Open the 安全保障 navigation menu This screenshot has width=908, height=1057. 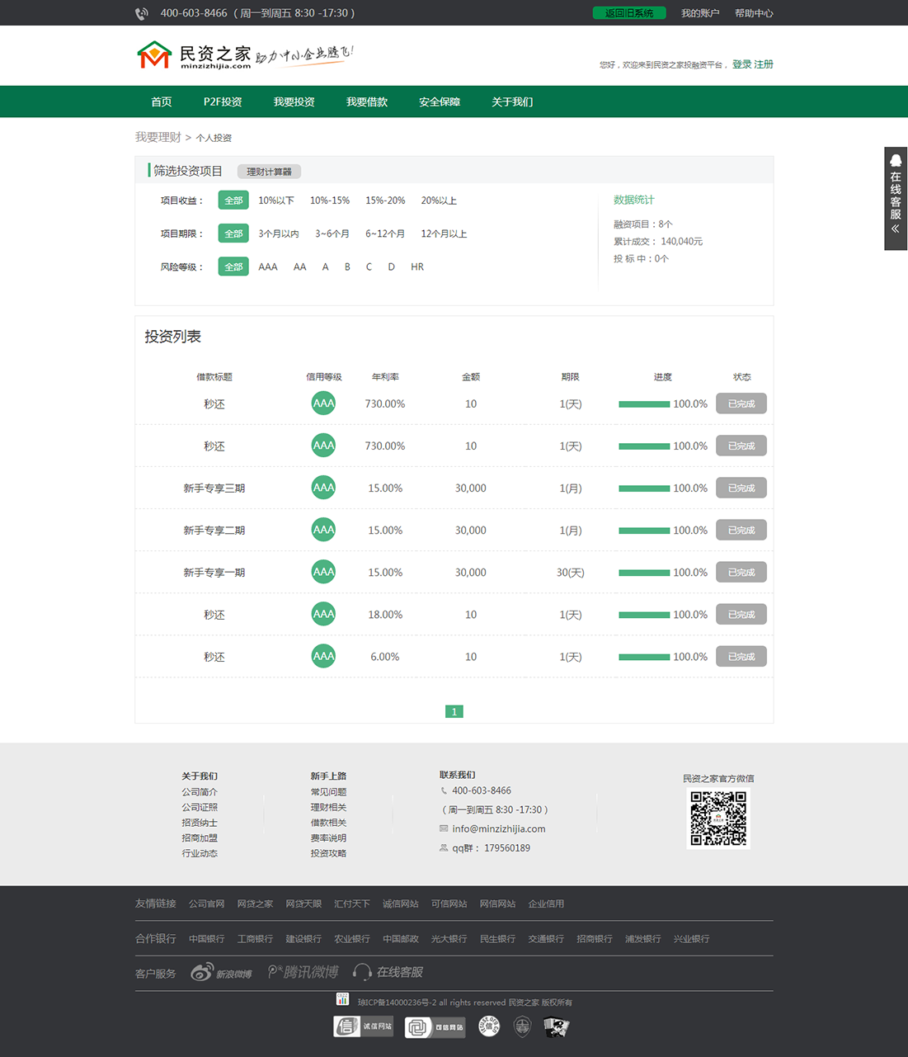pyautogui.click(x=439, y=102)
